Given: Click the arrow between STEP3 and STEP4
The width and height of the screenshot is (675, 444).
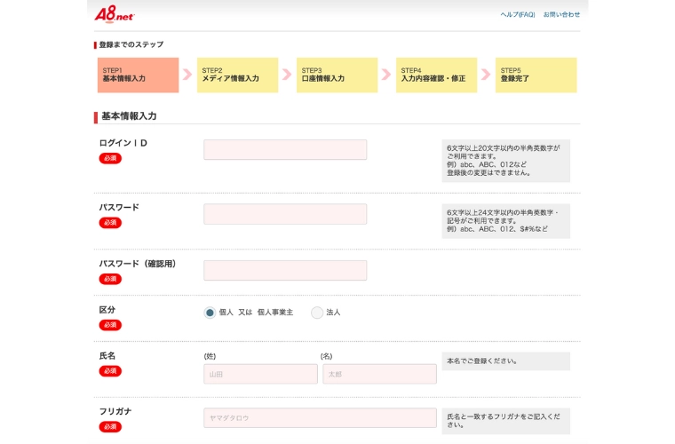Looking at the screenshot, I should click(386, 75).
